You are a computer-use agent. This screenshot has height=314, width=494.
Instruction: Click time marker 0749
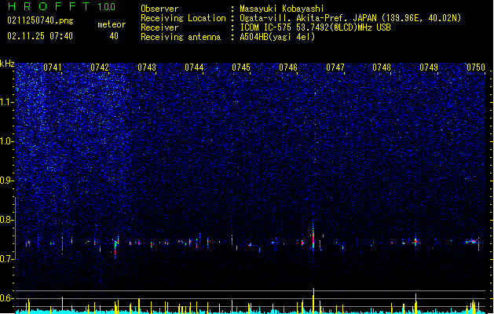(x=429, y=68)
